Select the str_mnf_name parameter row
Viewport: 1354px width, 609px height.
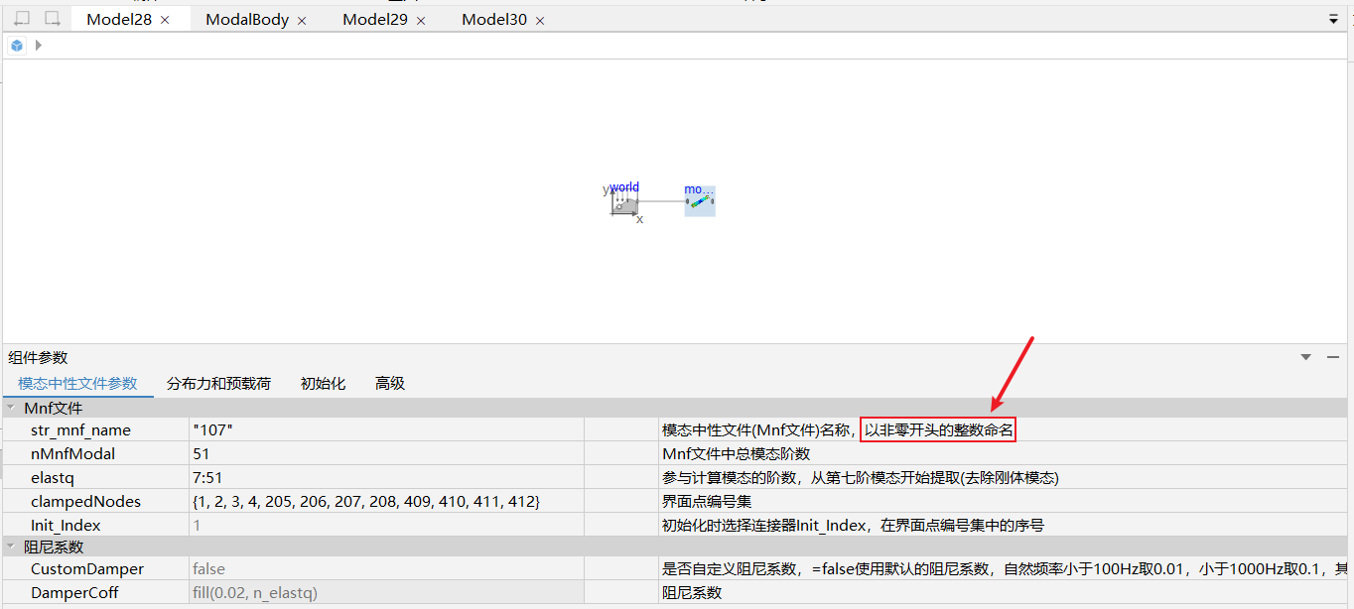(675, 429)
